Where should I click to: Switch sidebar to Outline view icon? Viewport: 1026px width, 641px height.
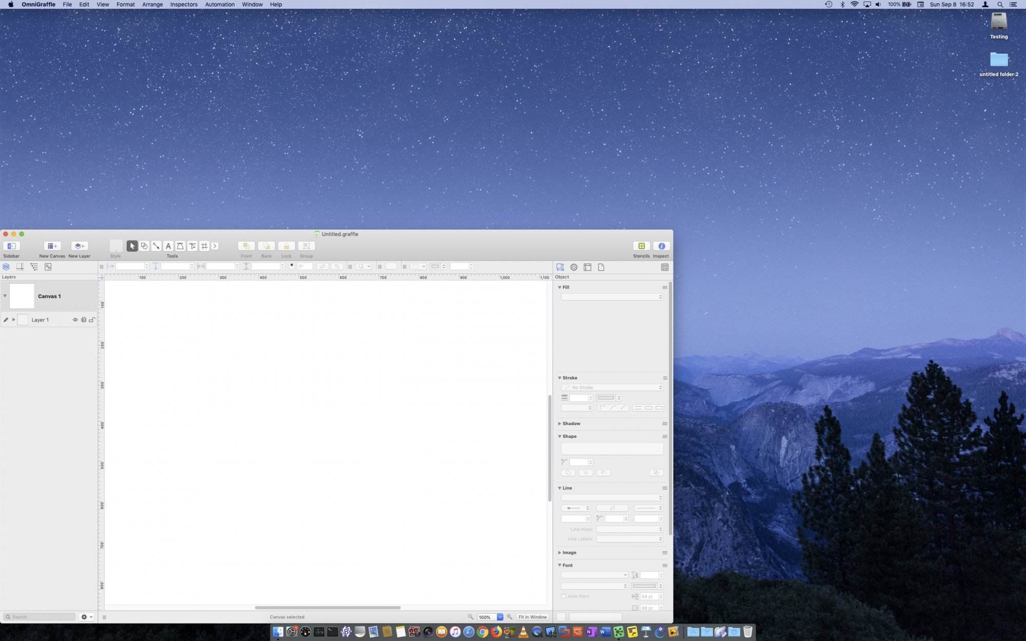pos(34,267)
